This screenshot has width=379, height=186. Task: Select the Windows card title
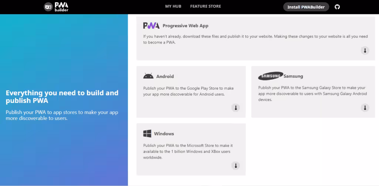(164, 134)
